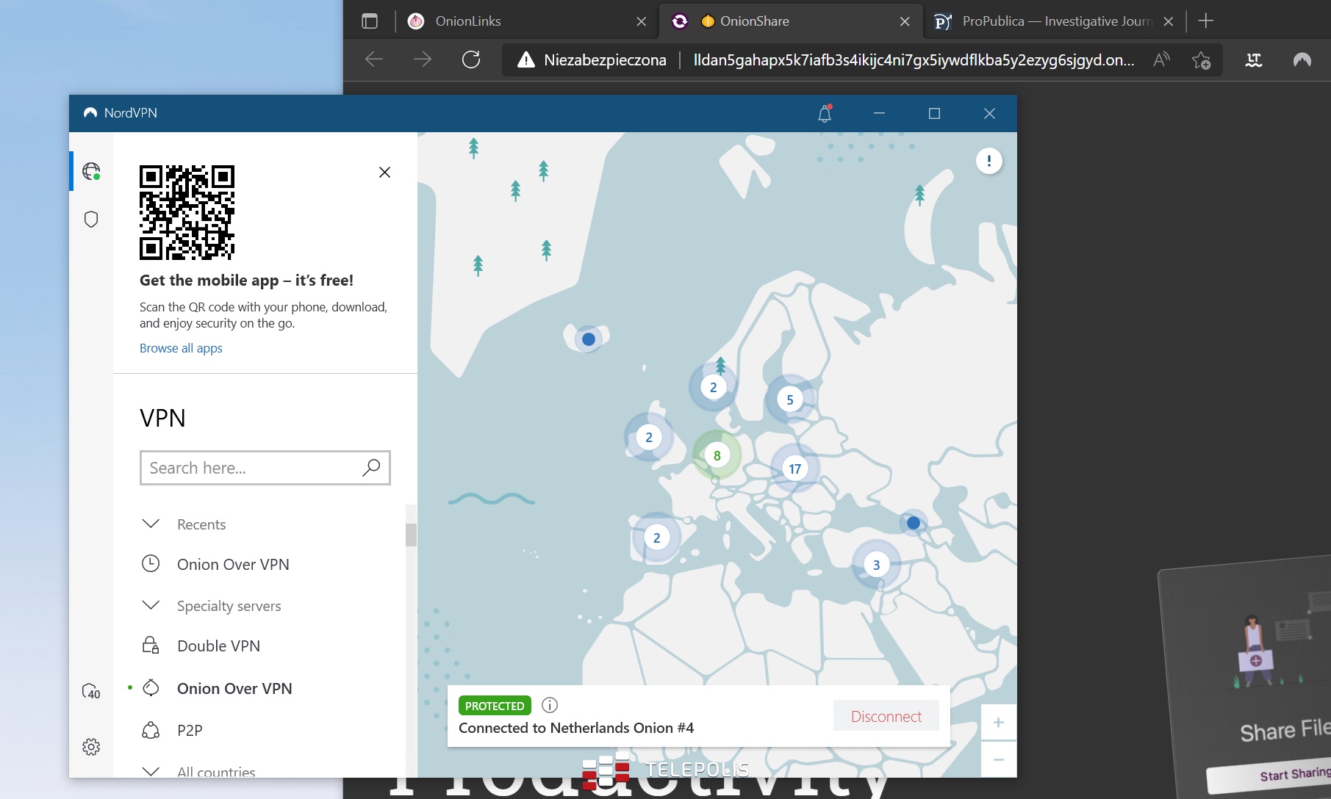
Task: Click the P2P icon in the list
Action: (151, 730)
